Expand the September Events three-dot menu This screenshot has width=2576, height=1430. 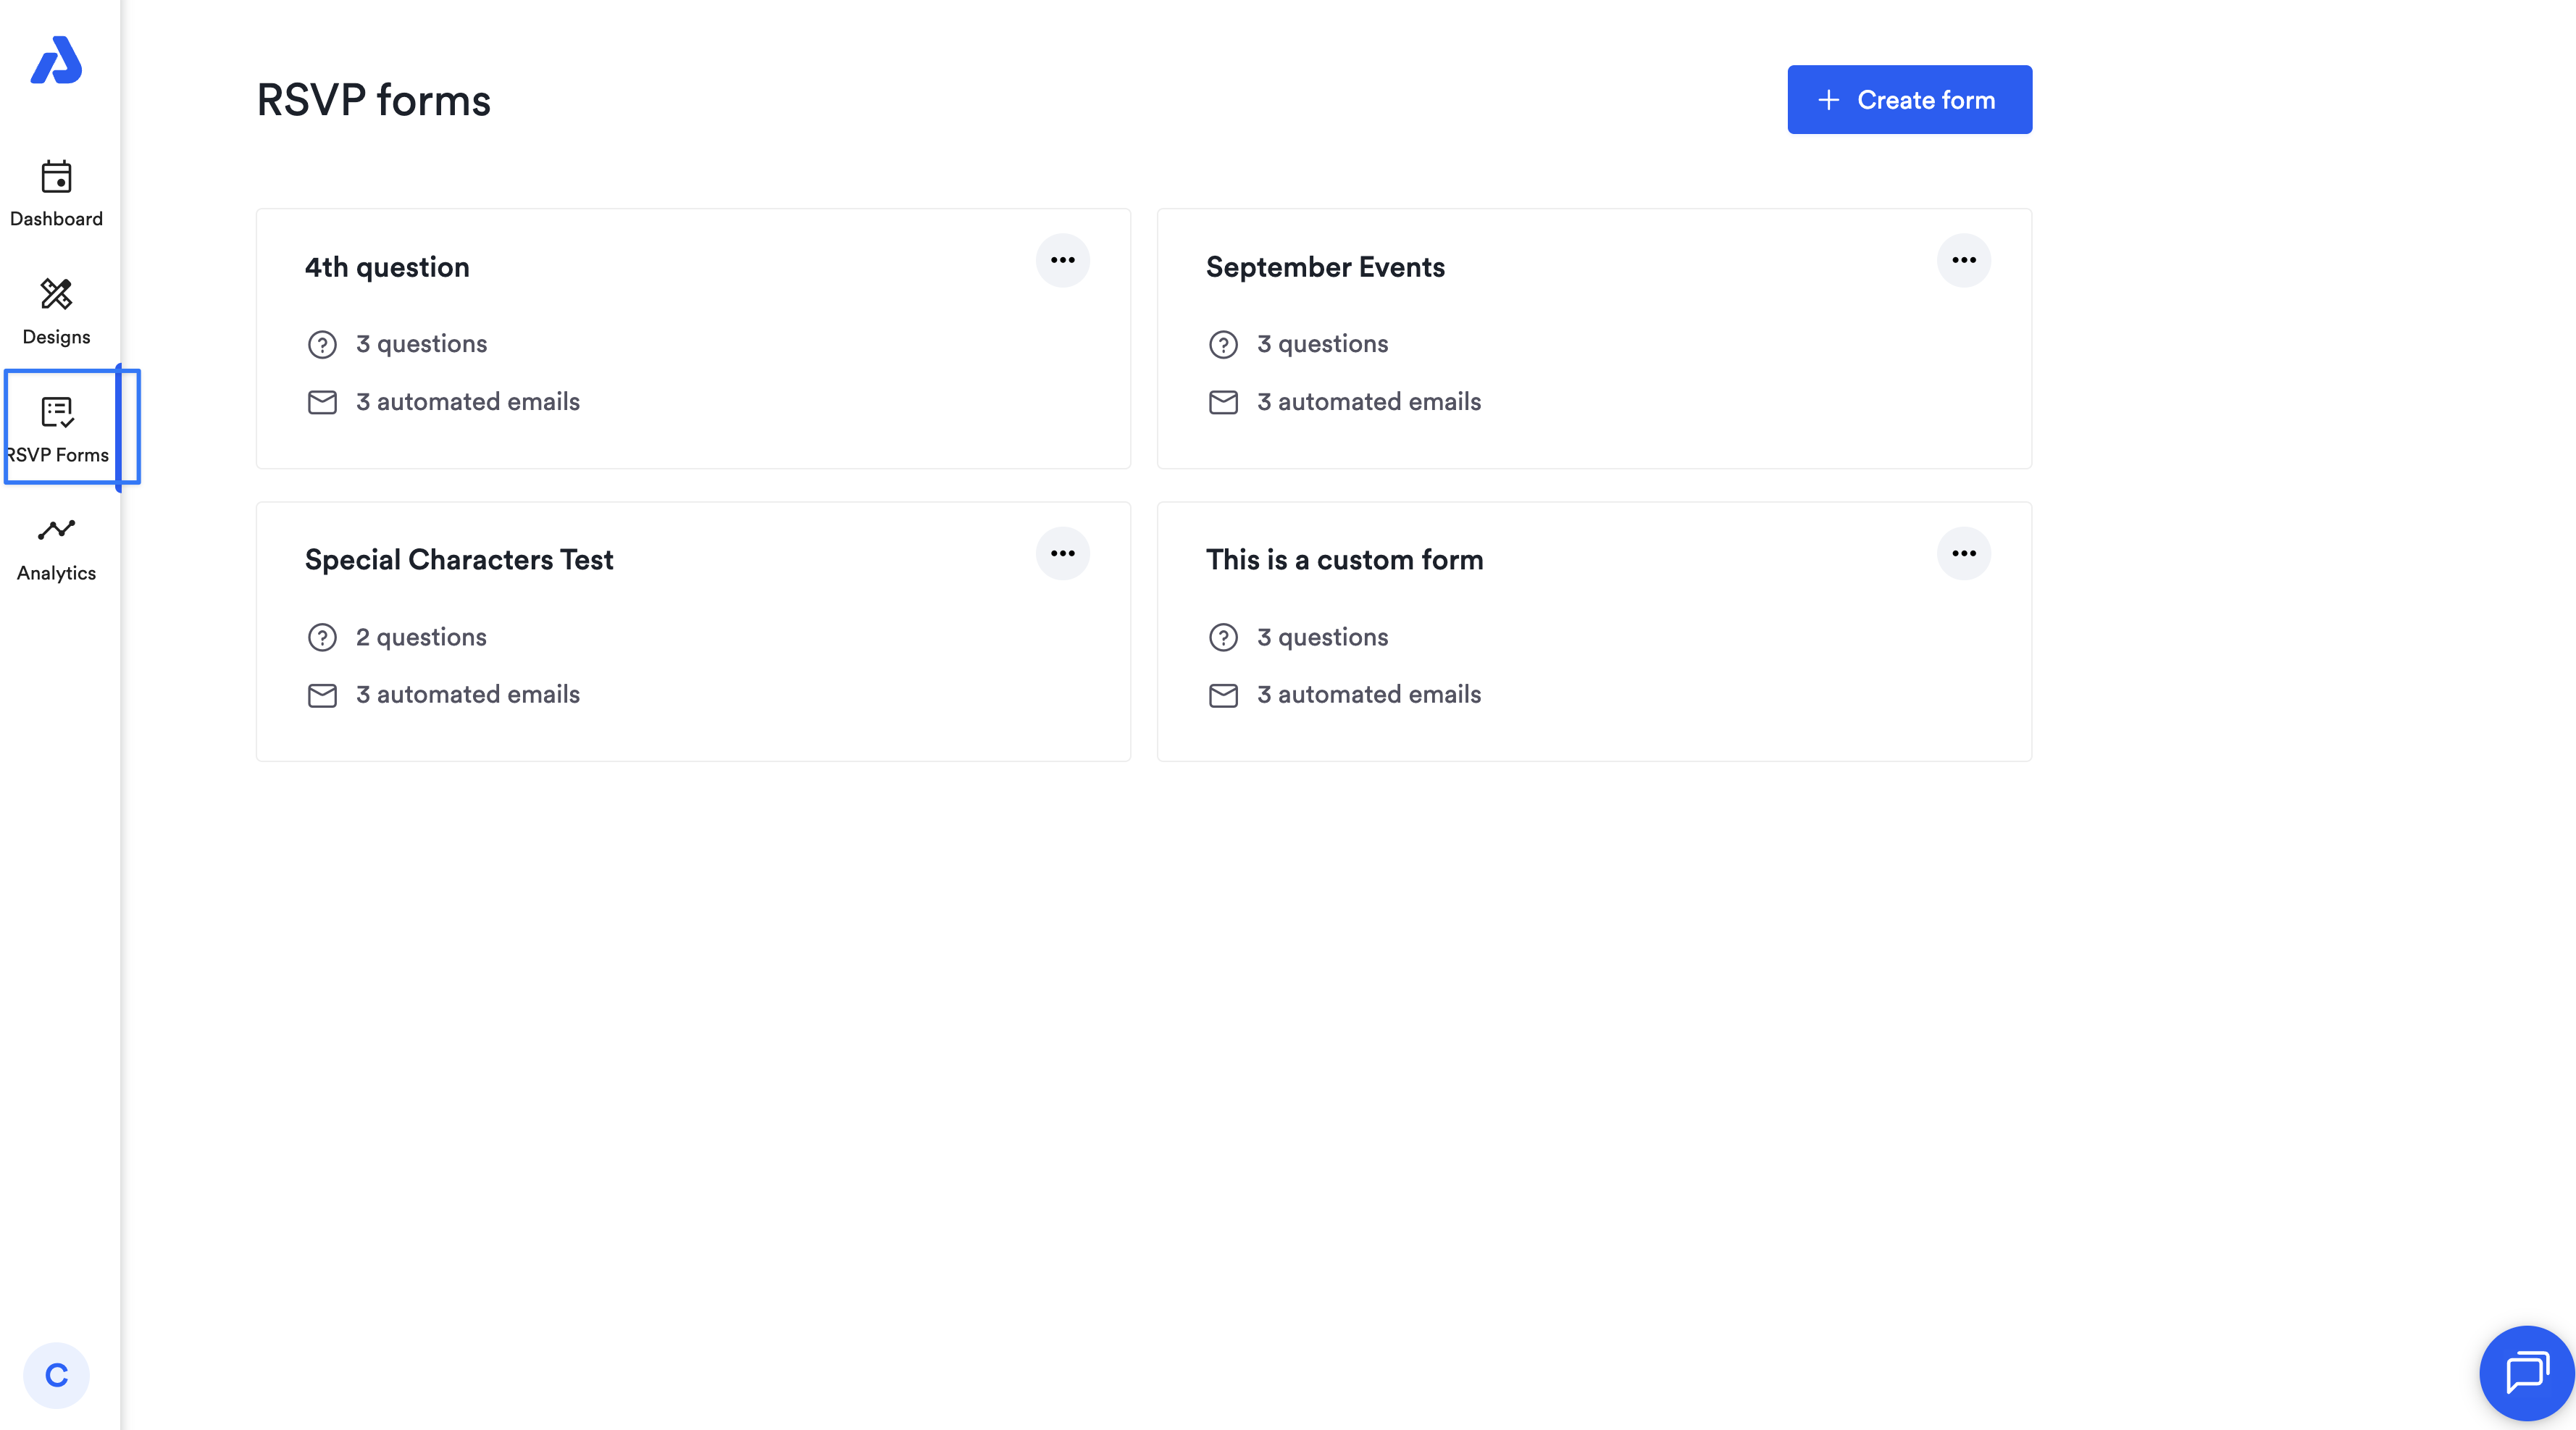pos(1963,260)
